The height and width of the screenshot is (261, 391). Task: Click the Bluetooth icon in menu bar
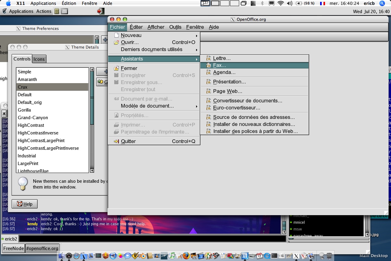262,3
